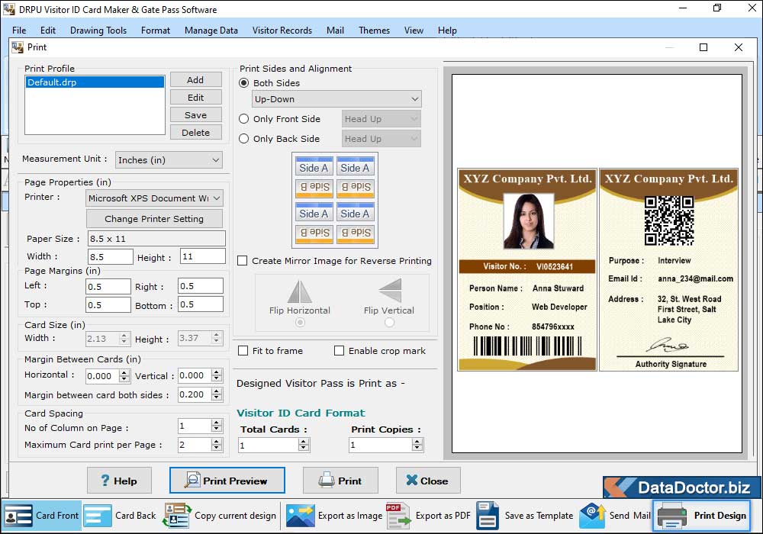
Task: Click Edit print profile button
Action: [195, 98]
